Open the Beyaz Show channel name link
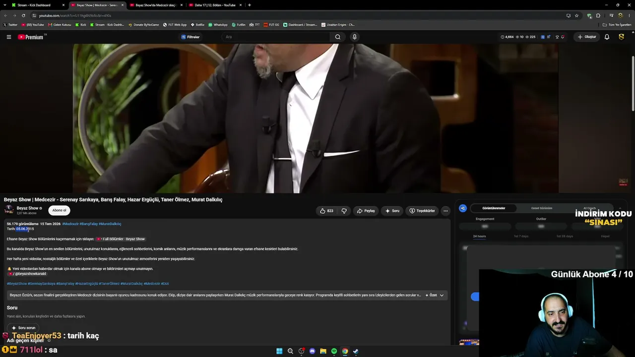Viewport: 635px width, 357px height. [x=27, y=208]
